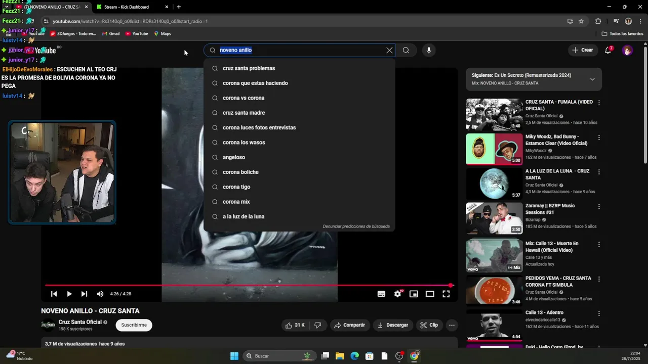Select suggestion 'corona luces fotos entrevistas'
This screenshot has width=648, height=364.
pos(299,127)
